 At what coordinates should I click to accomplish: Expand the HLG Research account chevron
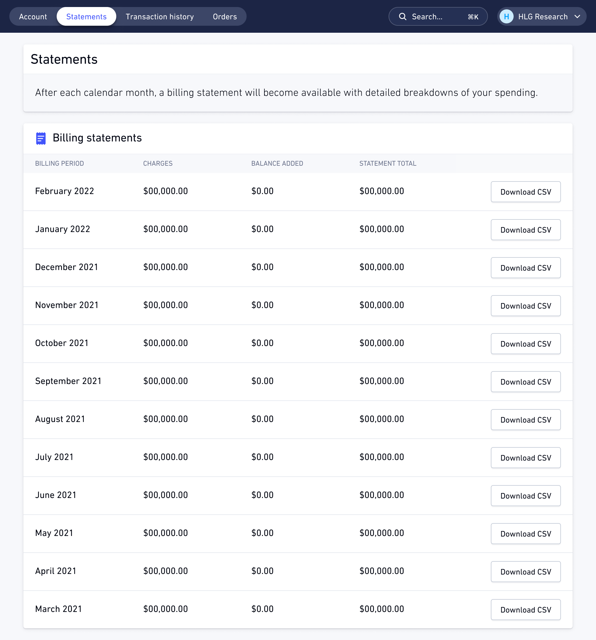pyautogui.click(x=577, y=16)
